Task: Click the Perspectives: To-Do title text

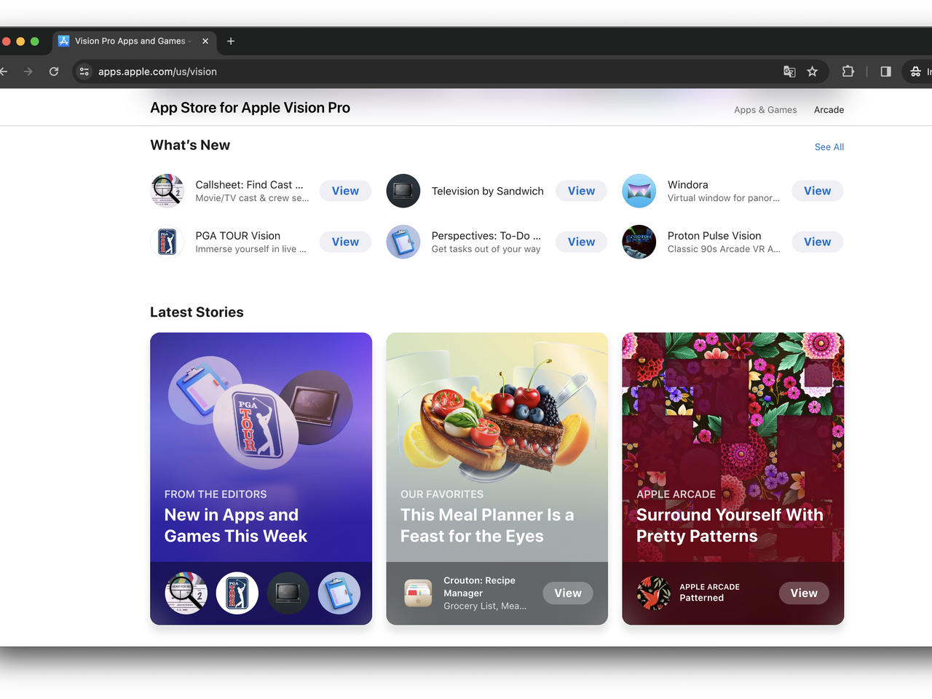Action: click(x=486, y=236)
